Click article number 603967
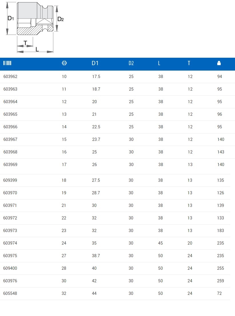 tap(10, 139)
